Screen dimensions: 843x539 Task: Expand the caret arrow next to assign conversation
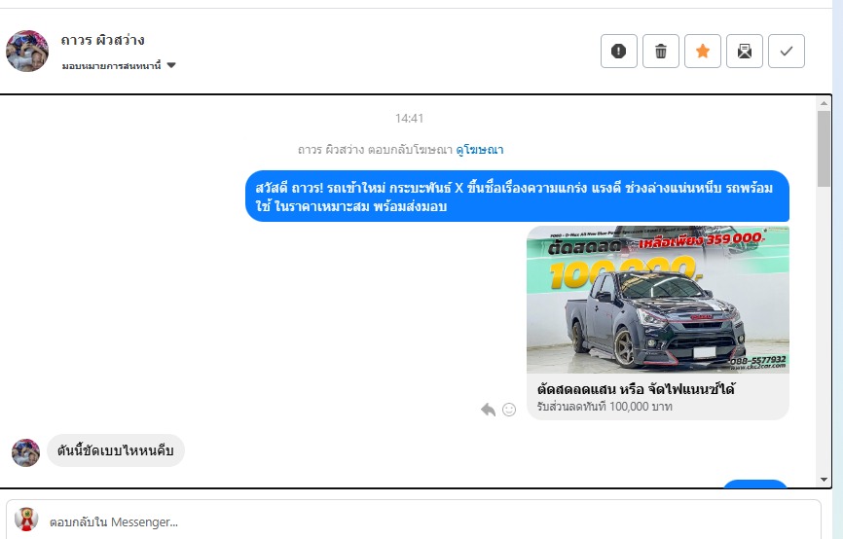click(x=171, y=65)
